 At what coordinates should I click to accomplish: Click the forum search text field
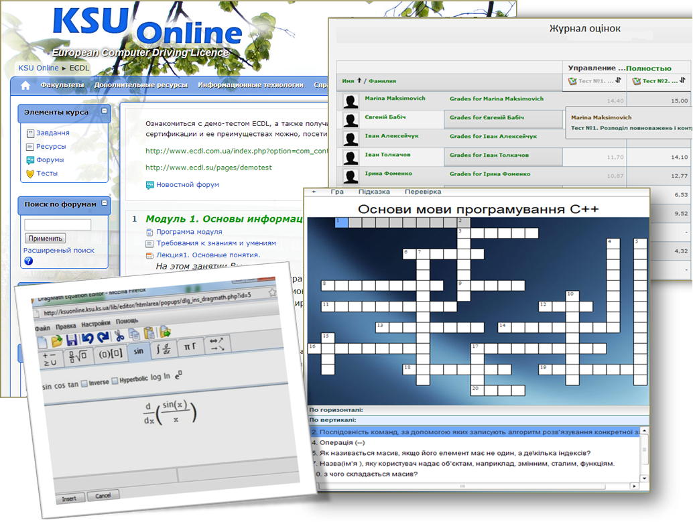58,224
